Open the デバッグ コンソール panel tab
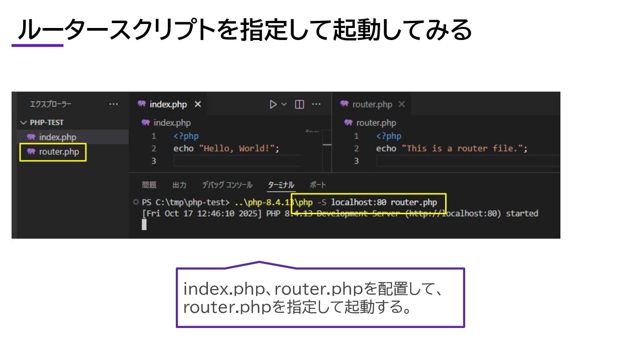The width and height of the screenshot is (641, 360). point(227,185)
